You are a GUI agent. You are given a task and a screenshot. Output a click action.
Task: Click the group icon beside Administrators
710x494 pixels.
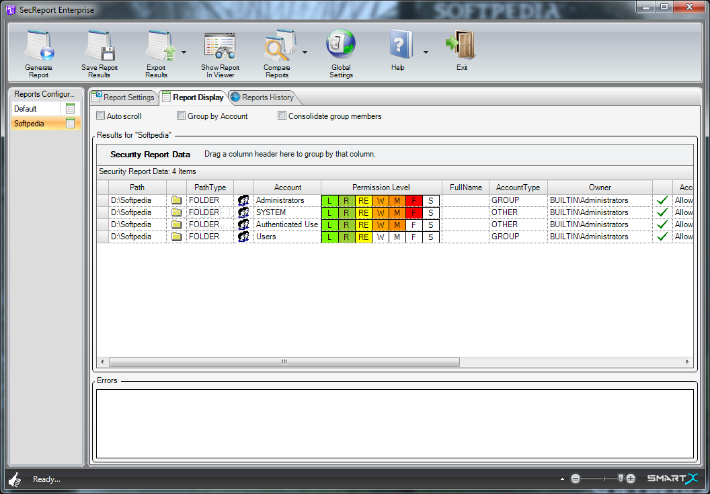pos(243,200)
